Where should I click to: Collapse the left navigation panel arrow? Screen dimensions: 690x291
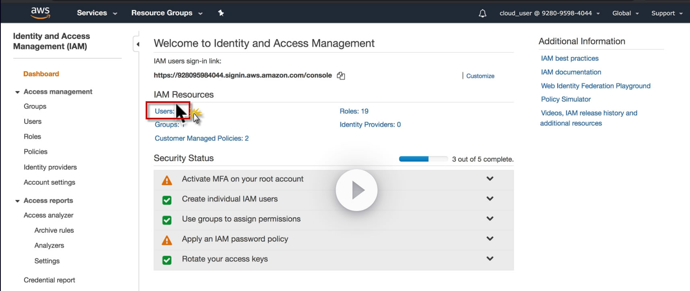[138, 44]
